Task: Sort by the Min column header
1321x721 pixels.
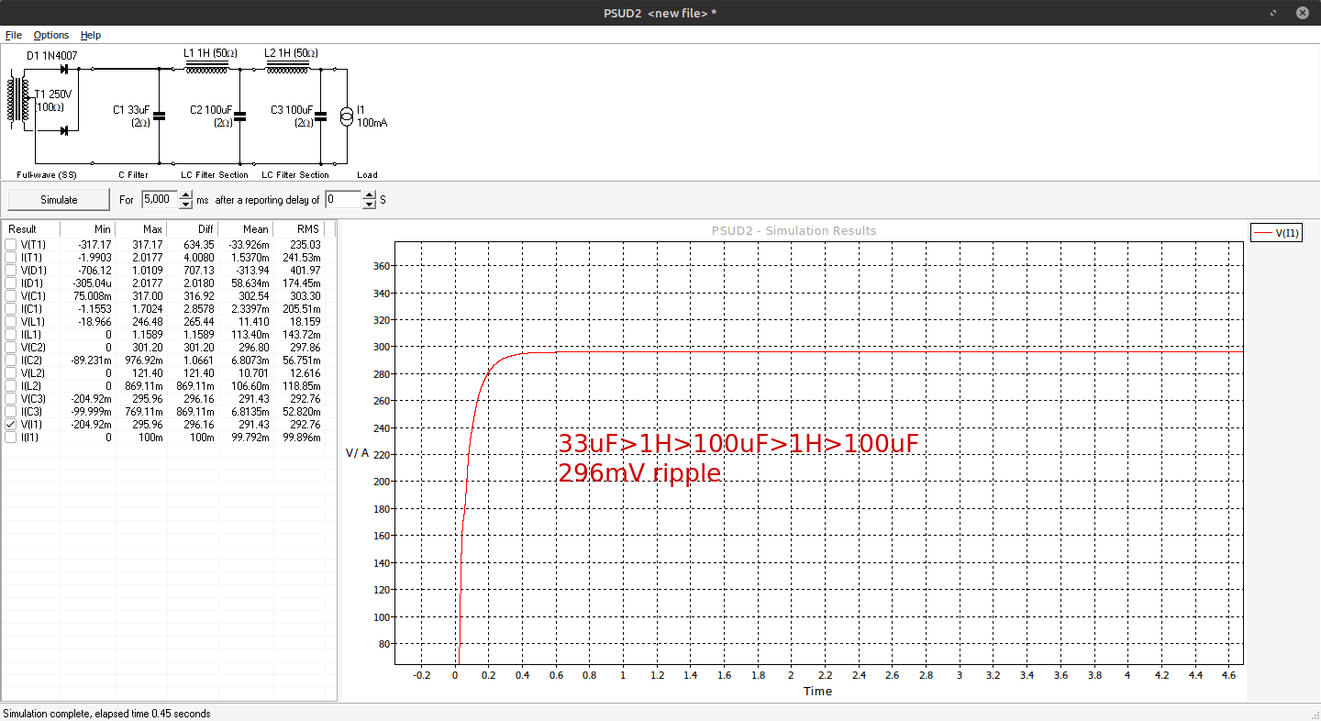Action: point(88,229)
